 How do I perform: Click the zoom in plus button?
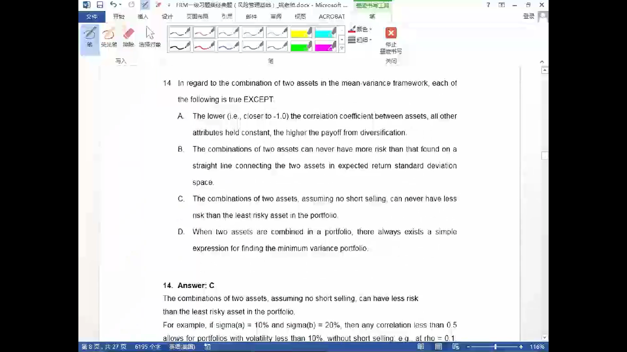(521, 347)
